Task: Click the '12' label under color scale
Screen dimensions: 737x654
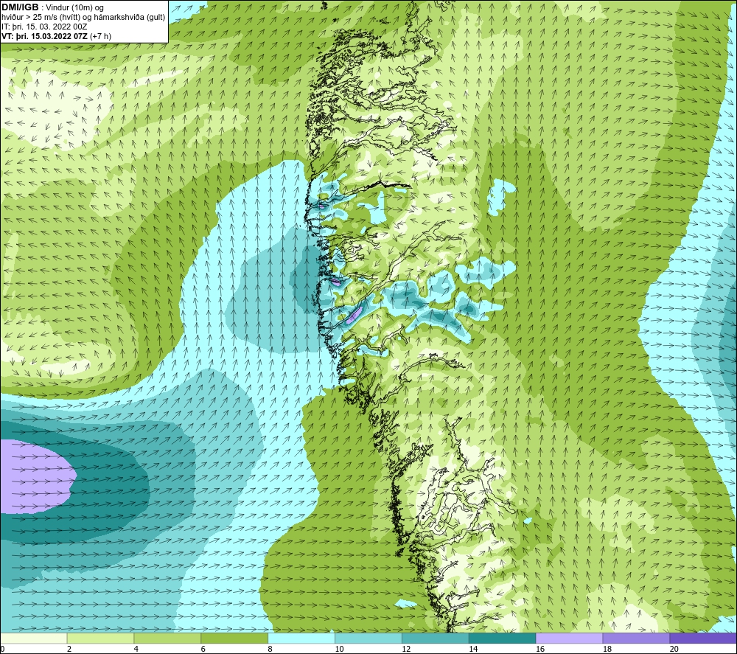Action: point(406,649)
